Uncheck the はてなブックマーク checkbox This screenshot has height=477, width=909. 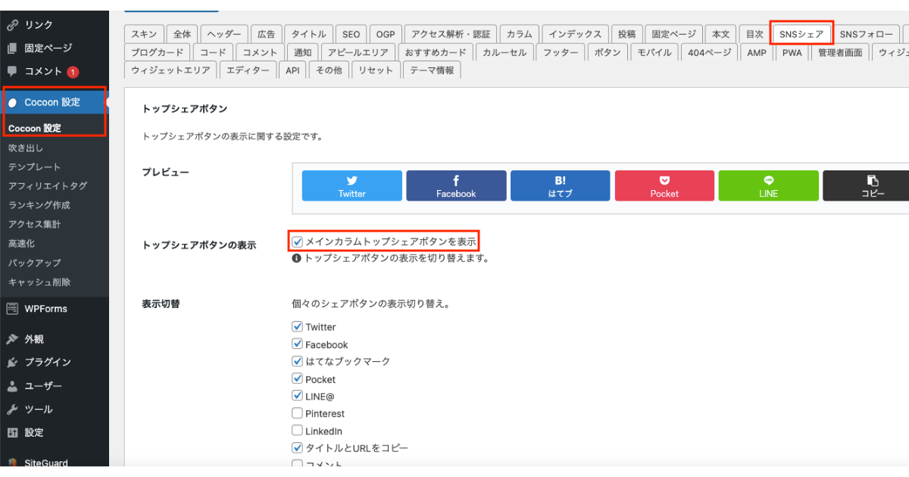(x=298, y=361)
